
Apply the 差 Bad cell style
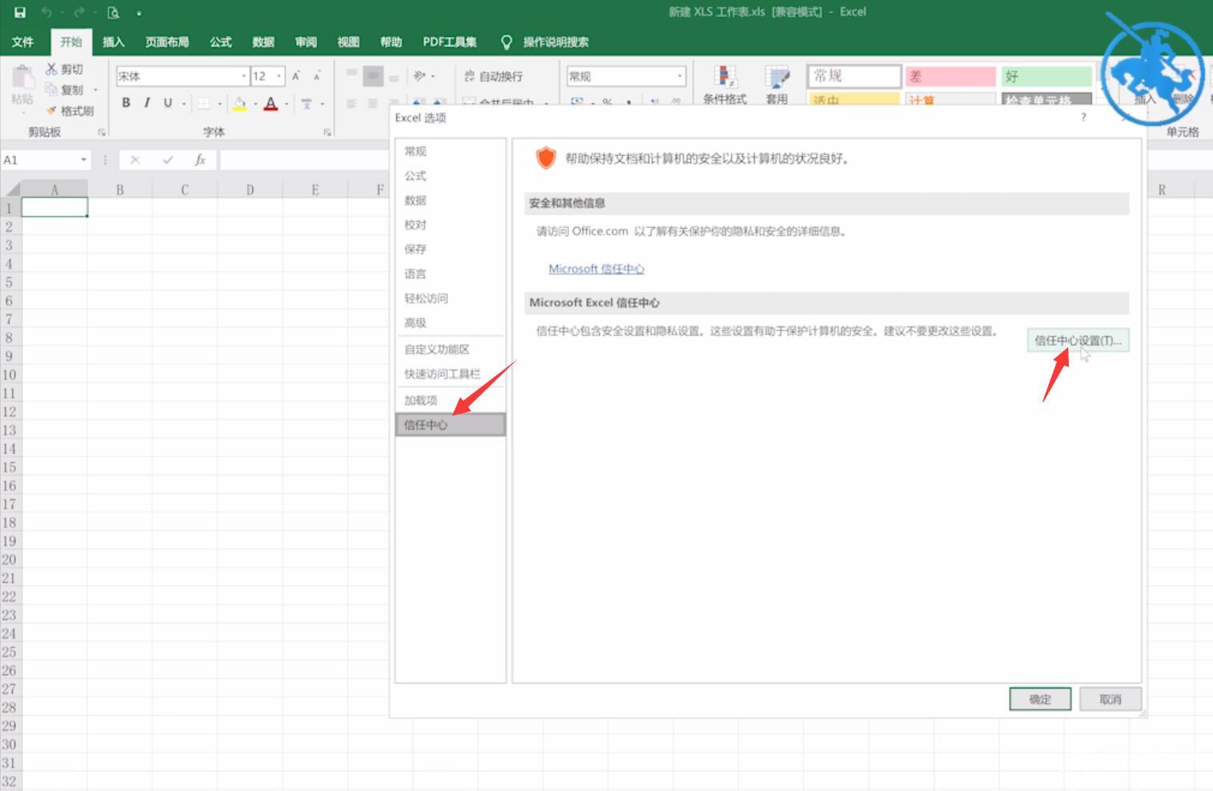coord(951,76)
